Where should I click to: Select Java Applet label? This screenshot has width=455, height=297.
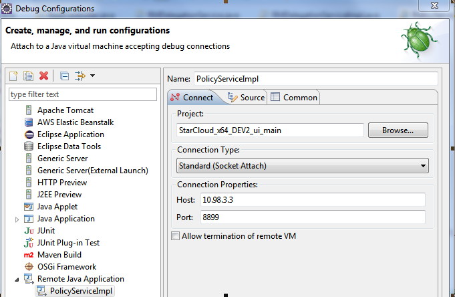click(x=57, y=207)
